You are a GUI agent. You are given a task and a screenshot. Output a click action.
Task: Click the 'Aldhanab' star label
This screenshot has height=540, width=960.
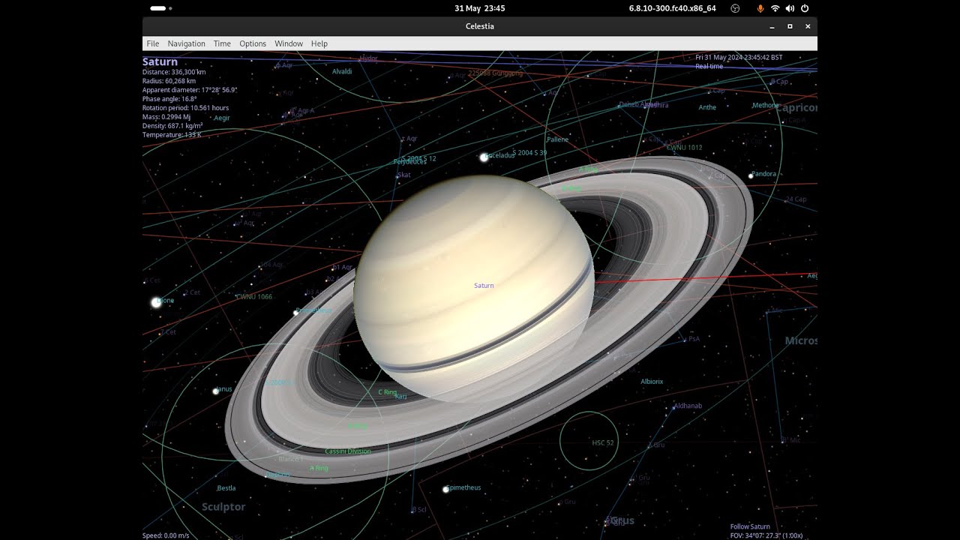[x=688, y=406]
